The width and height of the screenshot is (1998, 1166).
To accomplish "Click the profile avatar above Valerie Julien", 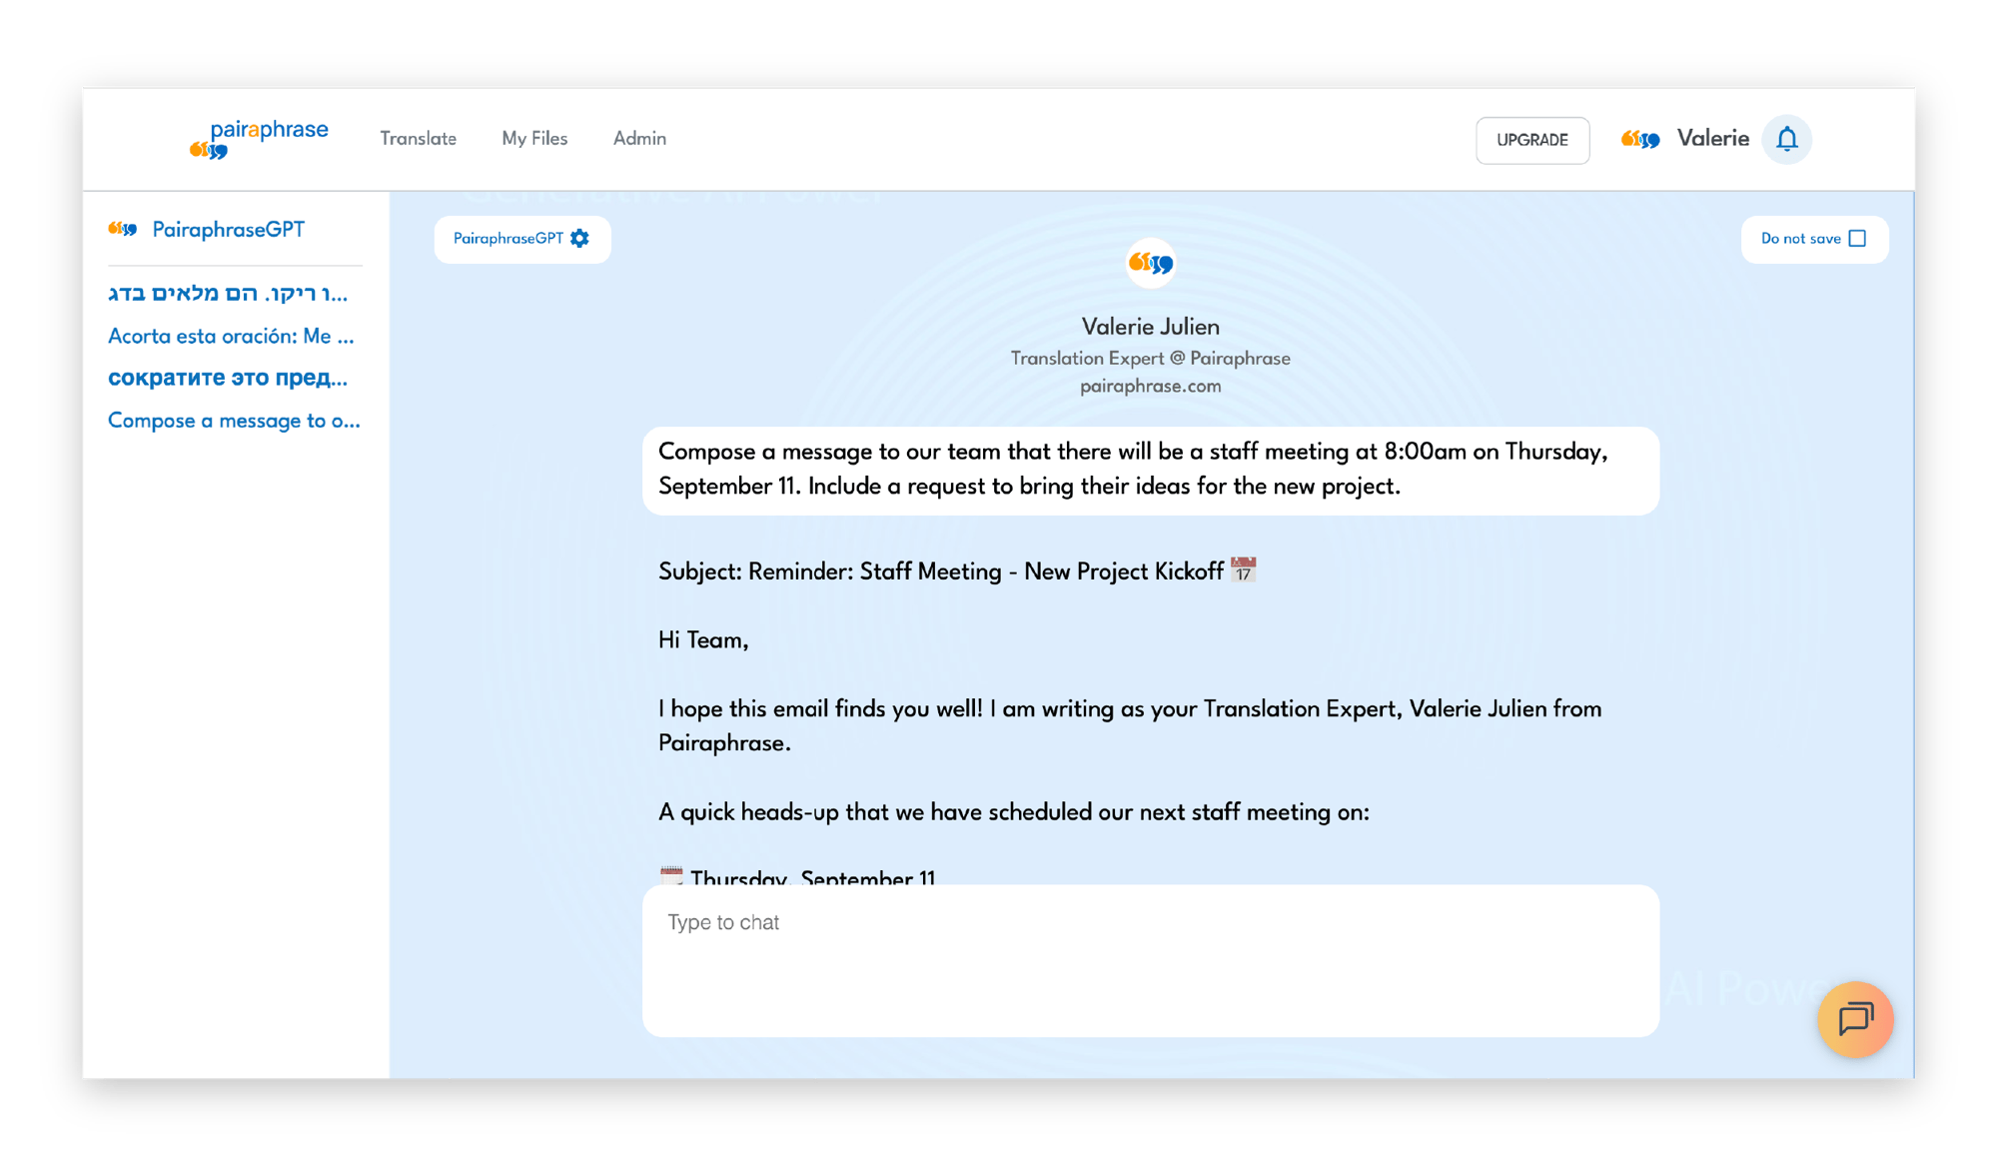I will (1150, 264).
